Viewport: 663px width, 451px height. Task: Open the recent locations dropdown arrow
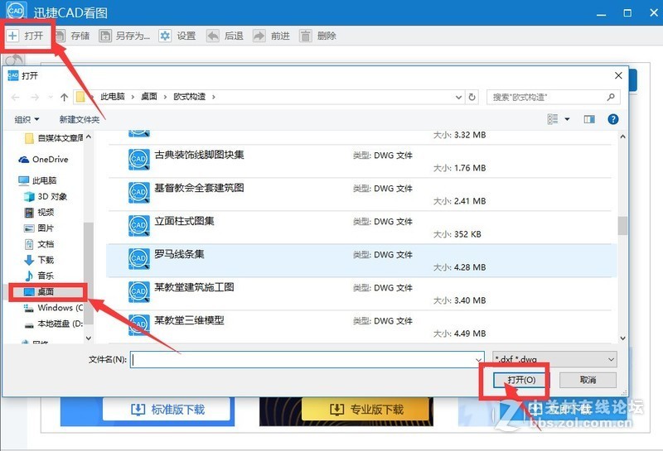(51, 97)
